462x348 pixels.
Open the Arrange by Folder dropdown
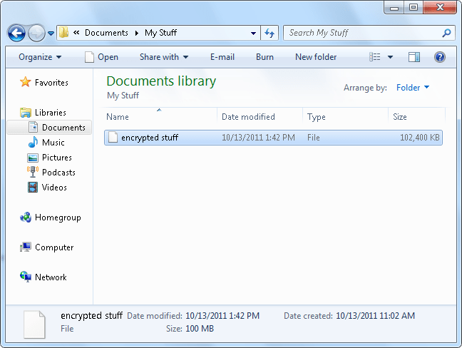tap(413, 88)
